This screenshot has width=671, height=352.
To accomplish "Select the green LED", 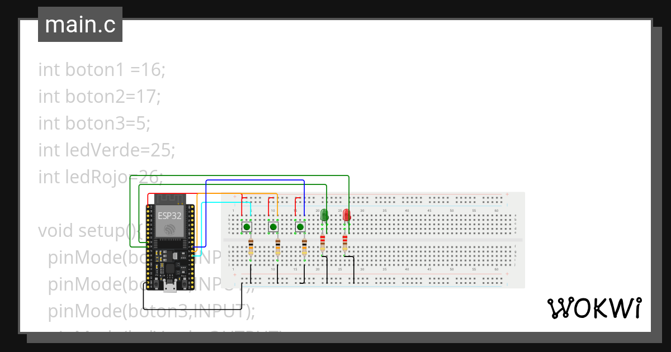I will coord(323,215).
